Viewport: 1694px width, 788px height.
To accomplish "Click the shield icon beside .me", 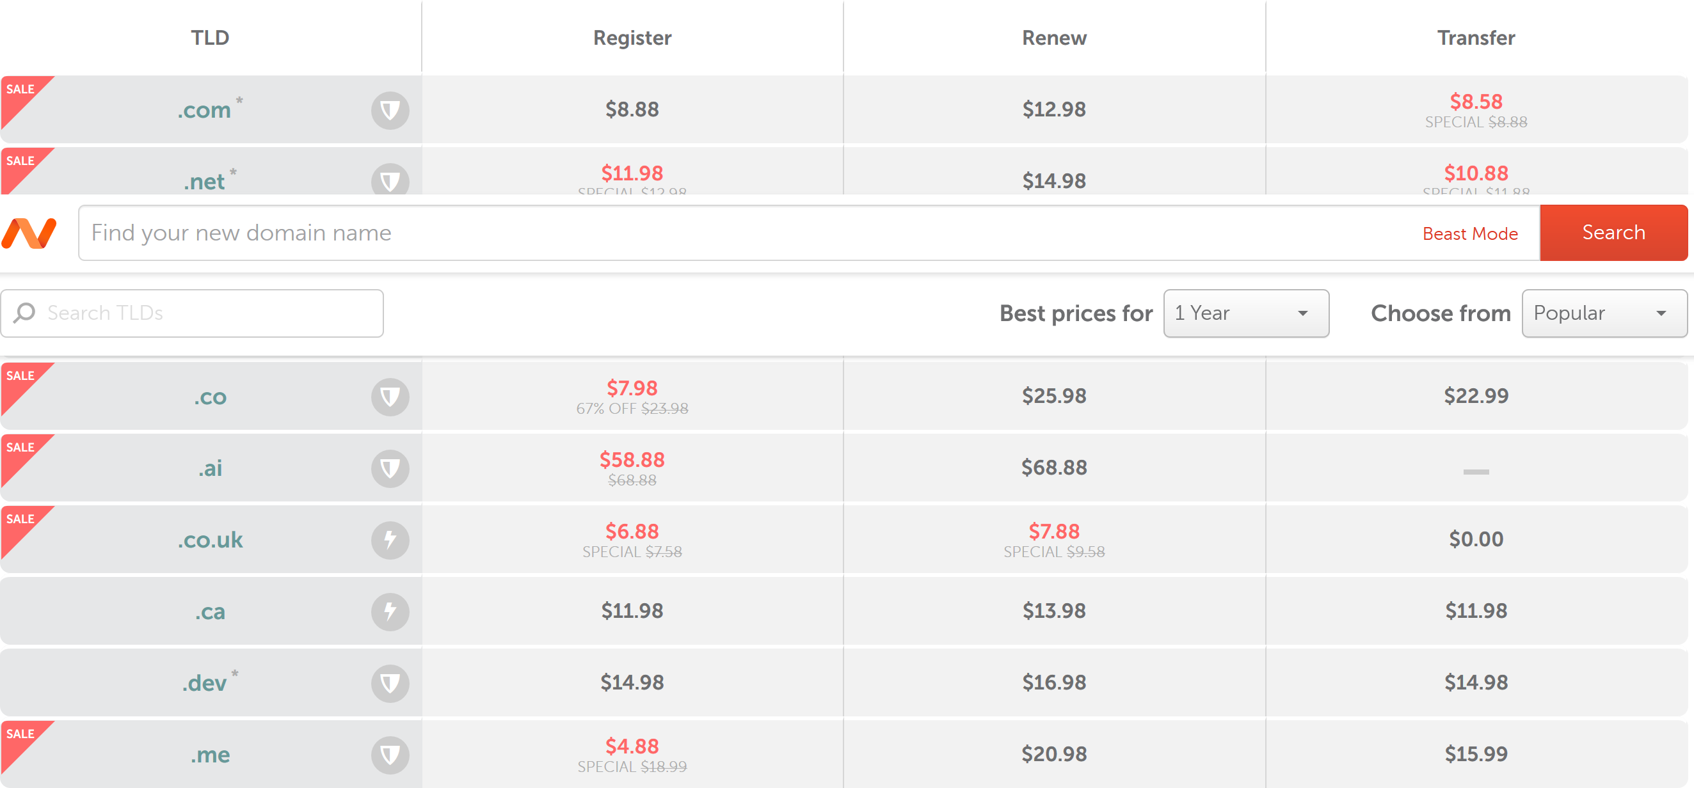I will pos(390,755).
